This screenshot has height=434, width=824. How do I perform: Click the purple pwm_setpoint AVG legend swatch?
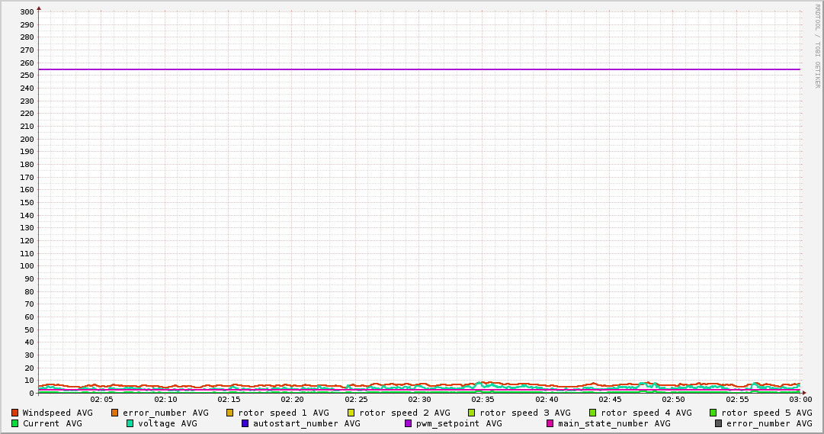[x=409, y=423]
